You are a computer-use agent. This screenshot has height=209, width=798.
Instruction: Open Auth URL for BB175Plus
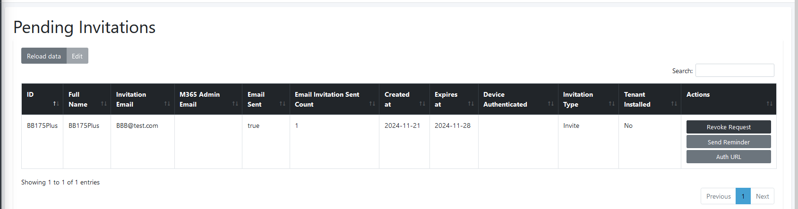[x=729, y=157]
